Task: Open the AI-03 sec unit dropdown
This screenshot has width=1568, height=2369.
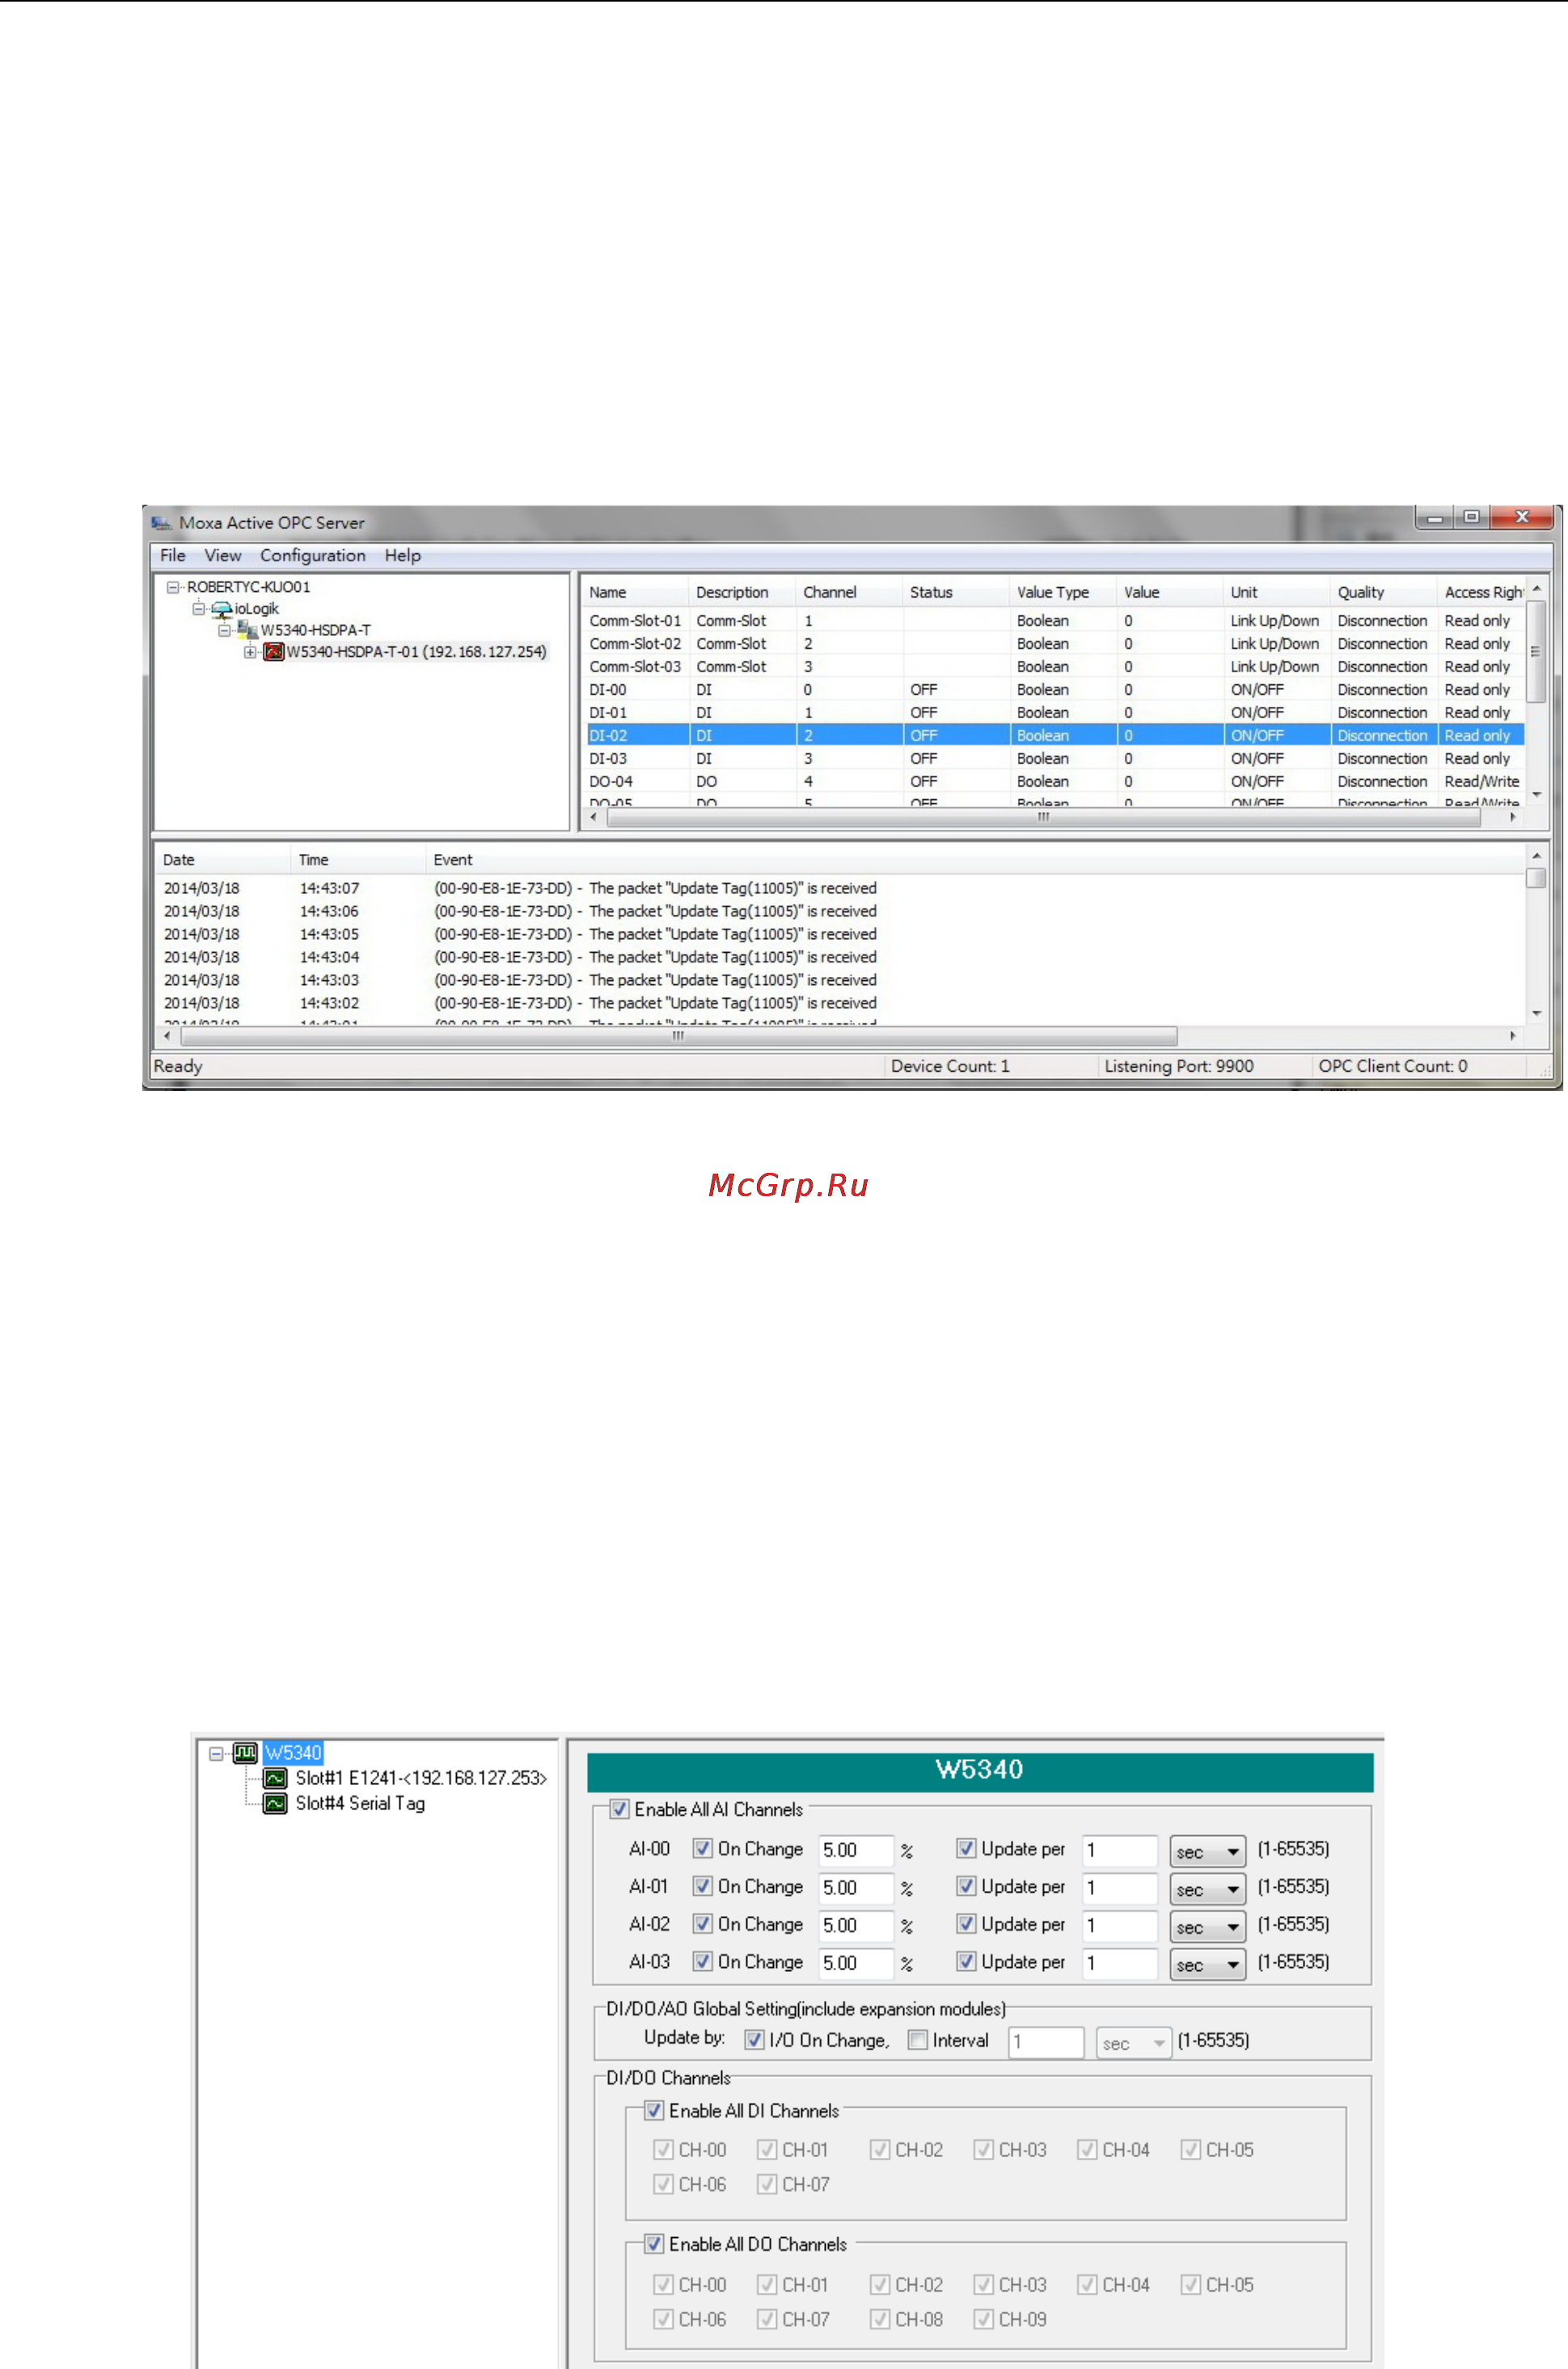Action: (1208, 1965)
